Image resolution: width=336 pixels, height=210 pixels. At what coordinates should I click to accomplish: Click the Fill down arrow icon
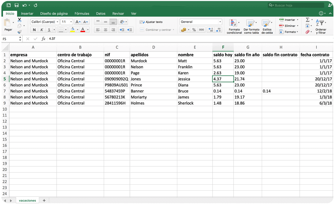pos(308,26)
